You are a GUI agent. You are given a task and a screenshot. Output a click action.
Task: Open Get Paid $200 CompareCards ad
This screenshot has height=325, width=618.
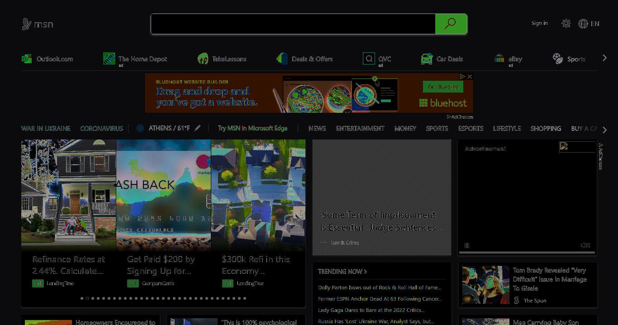(x=161, y=265)
